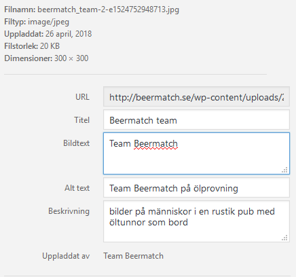
Task: Click the Filstorlek 20 KB line
Action: click(x=32, y=46)
